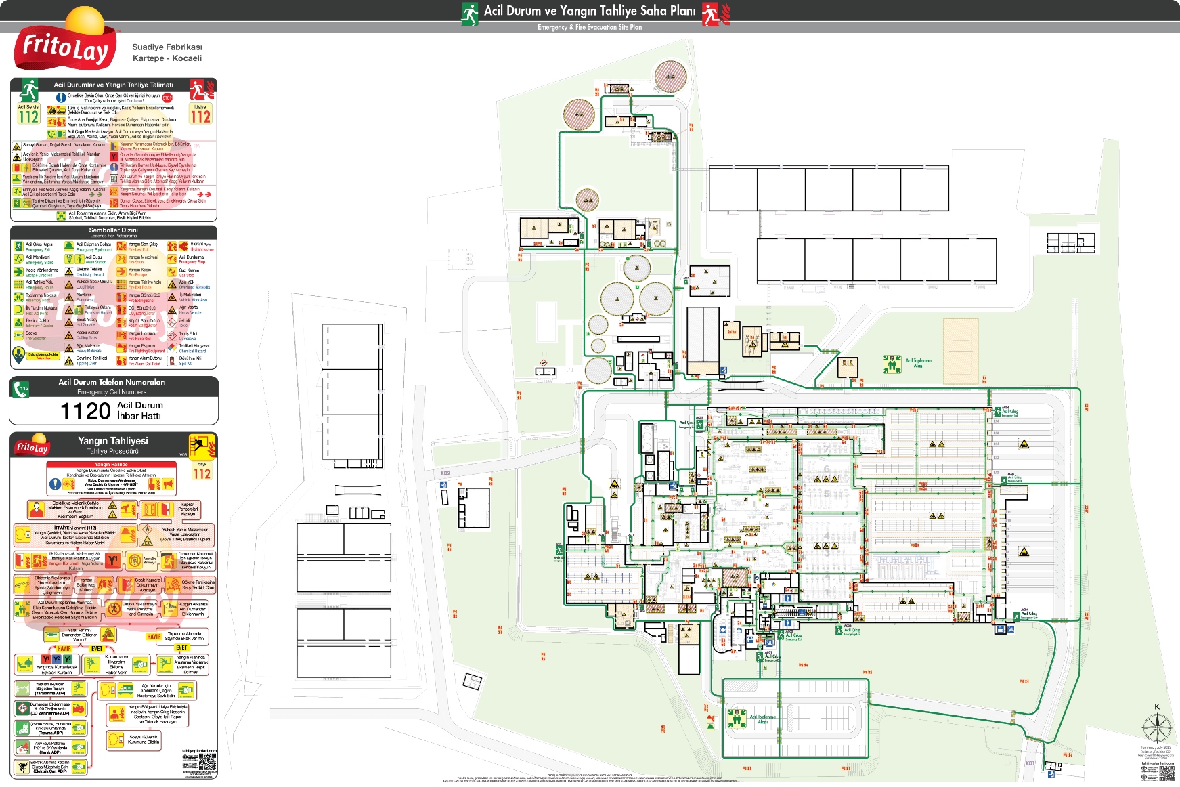Click the AC04 emergency exit sign on map
The width and height of the screenshot is (1180, 787).
1016,615
